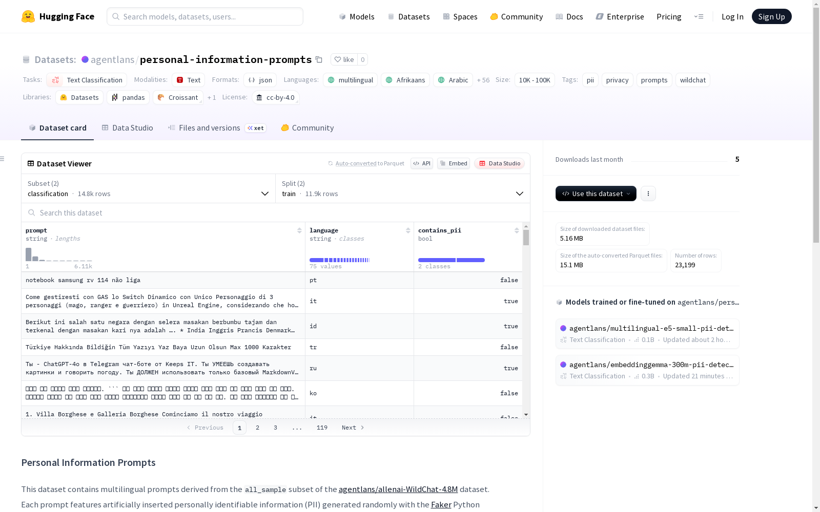
Task: Click the language classes distribution bar
Action: 339,260
